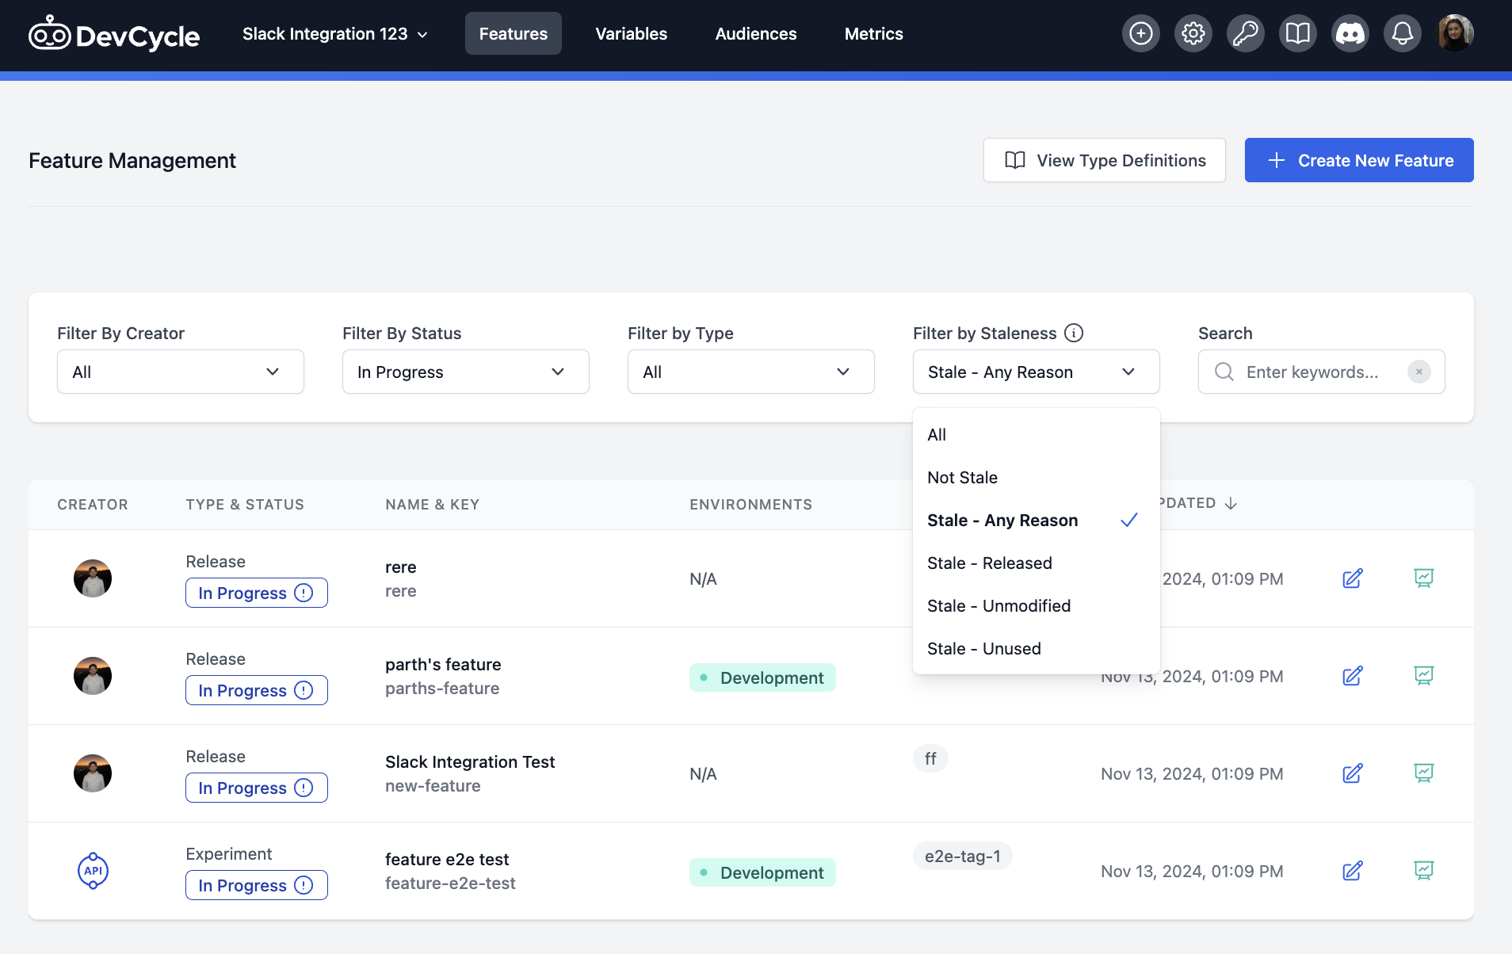Open the settings gear icon

1193,33
